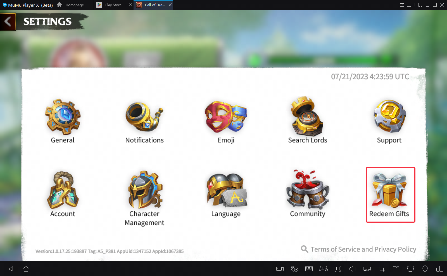
Task: Click the Redeem Gifts label
Action: 389,214
